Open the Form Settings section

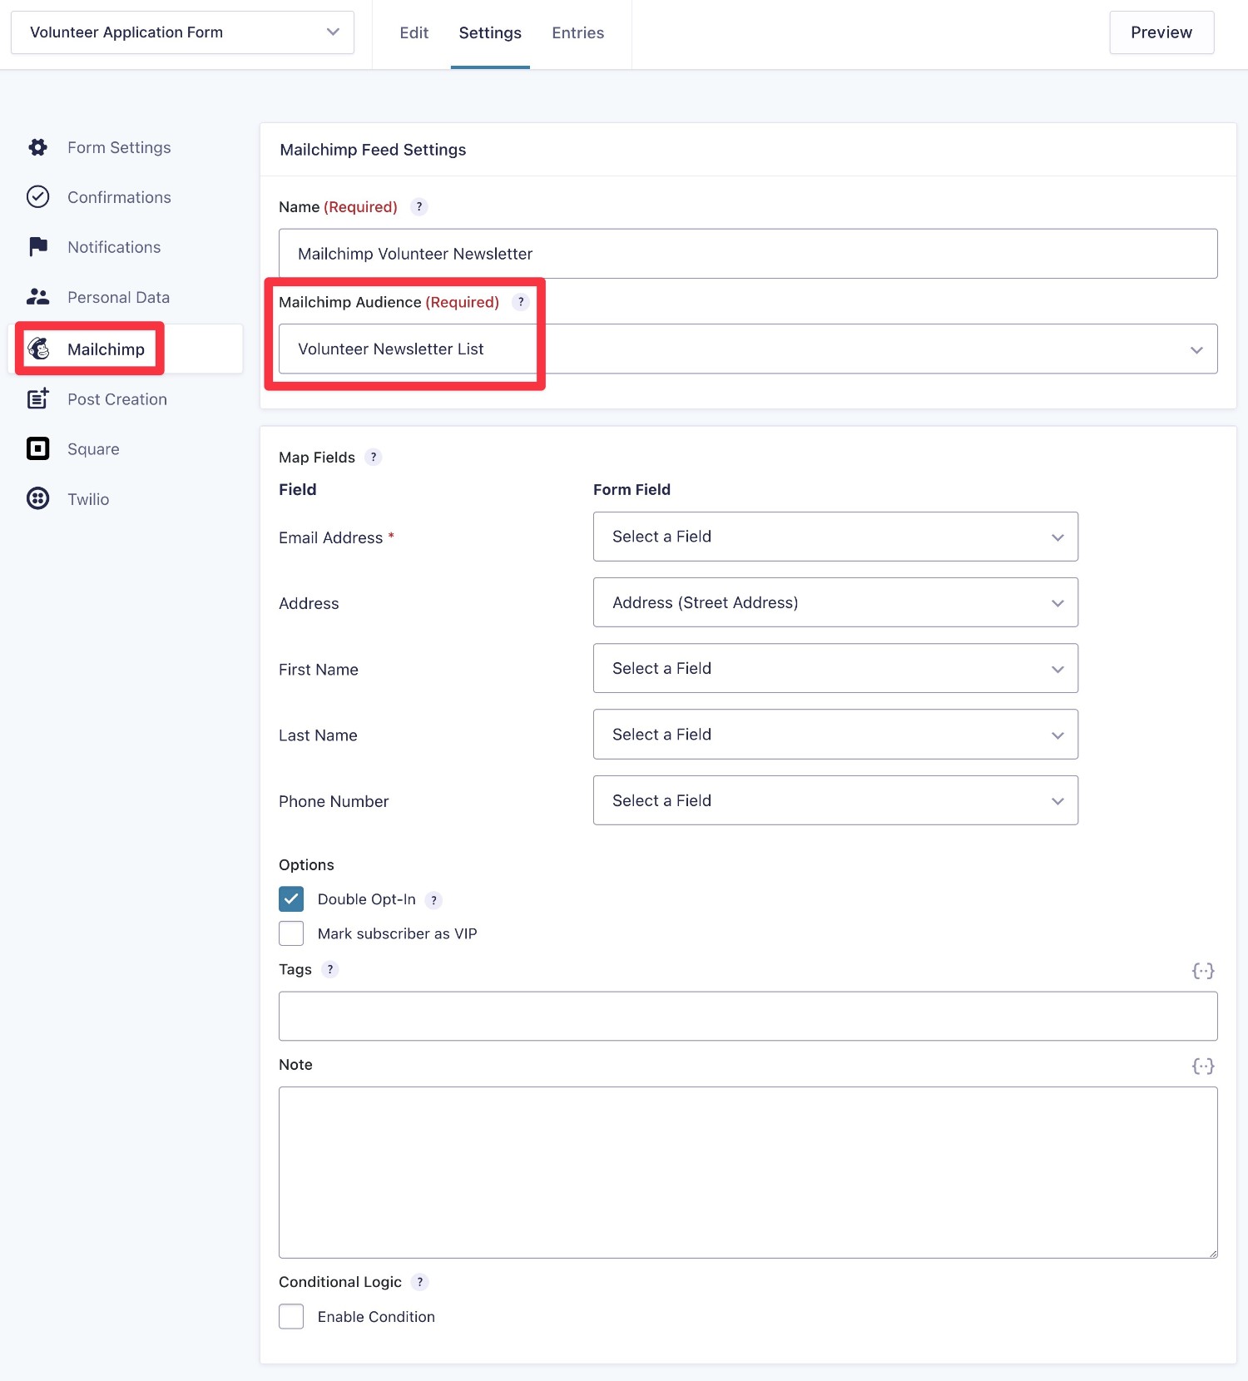(x=119, y=147)
